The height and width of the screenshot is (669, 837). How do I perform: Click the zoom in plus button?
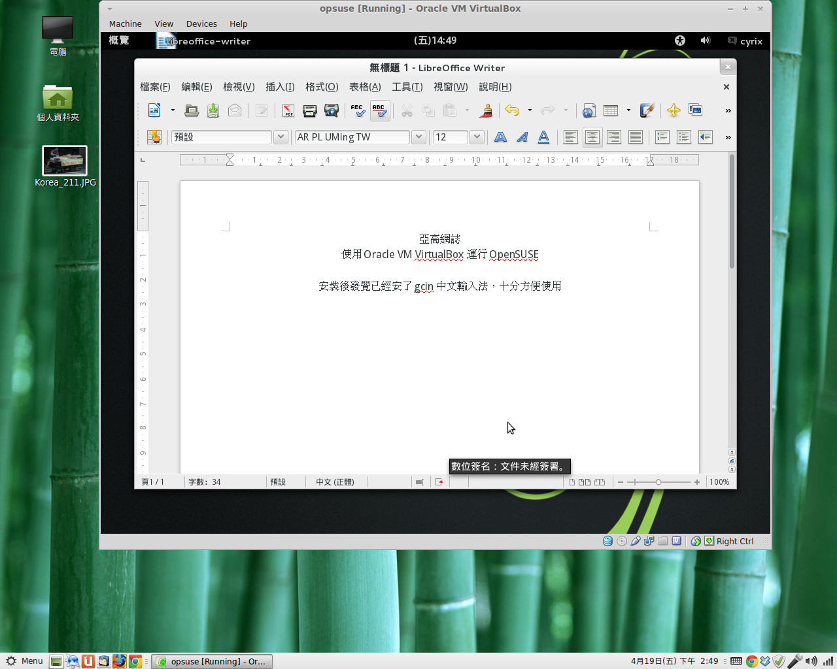pos(697,482)
